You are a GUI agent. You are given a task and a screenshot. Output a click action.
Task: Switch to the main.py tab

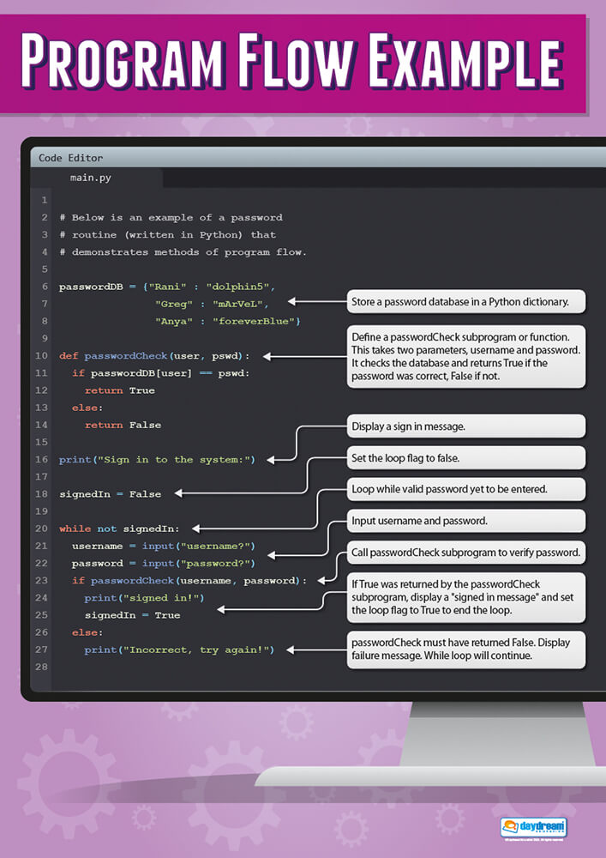91,178
